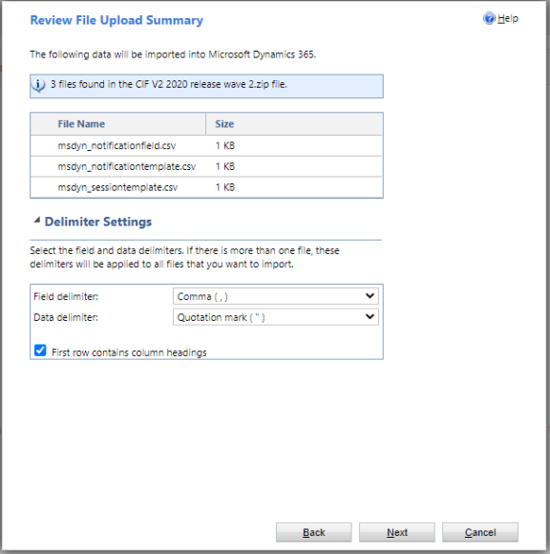The image size is (550, 554).
Task: Open the Data delimiter dropdown
Action: pyautogui.click(x=276, y=317)
